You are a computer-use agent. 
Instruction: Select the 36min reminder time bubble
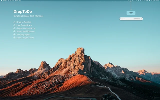coord(131,13)
